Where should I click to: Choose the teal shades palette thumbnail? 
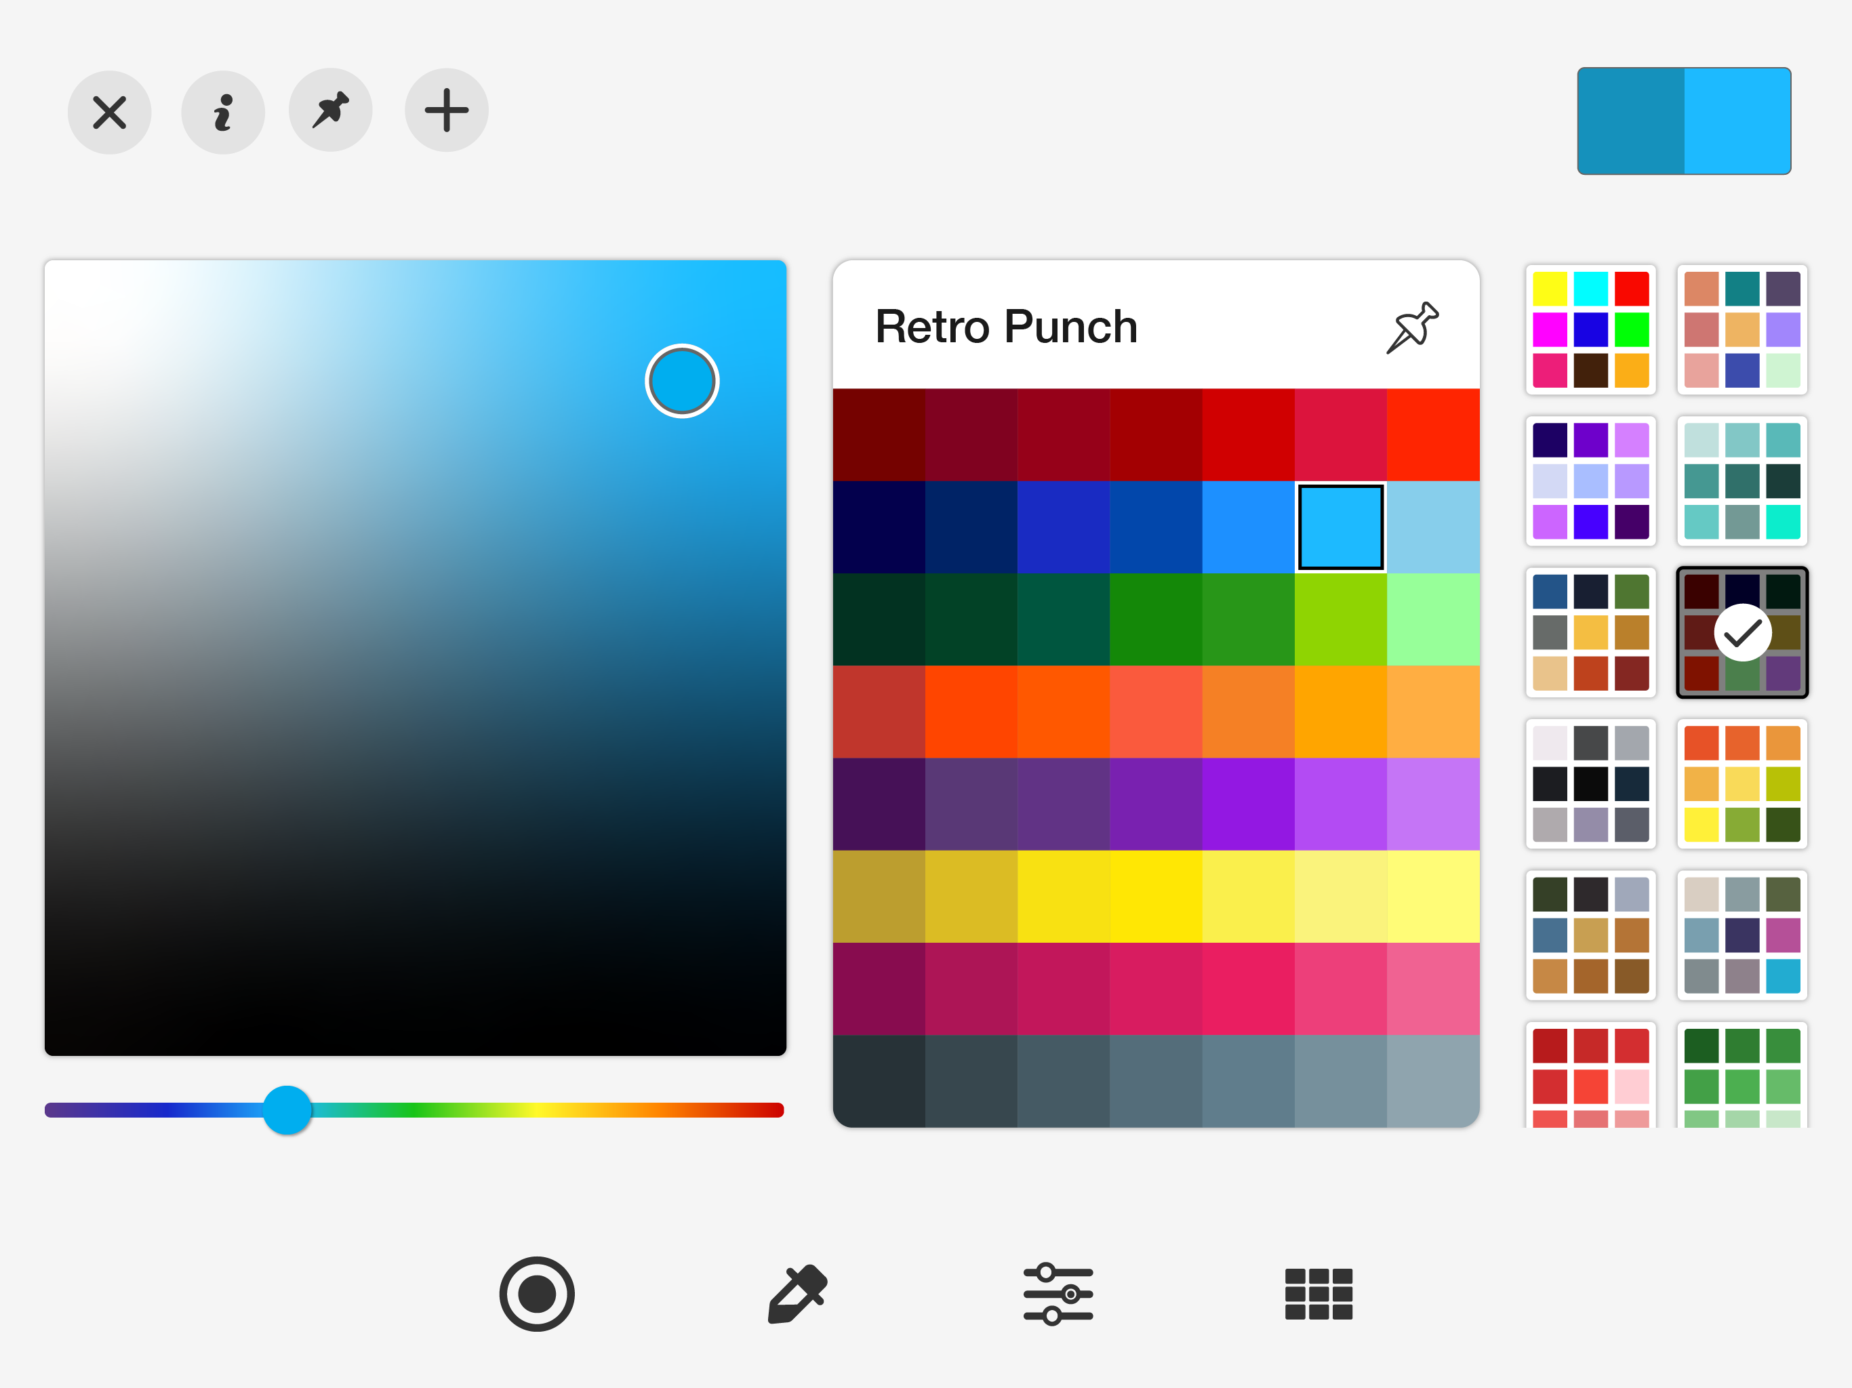[1742, 481]
